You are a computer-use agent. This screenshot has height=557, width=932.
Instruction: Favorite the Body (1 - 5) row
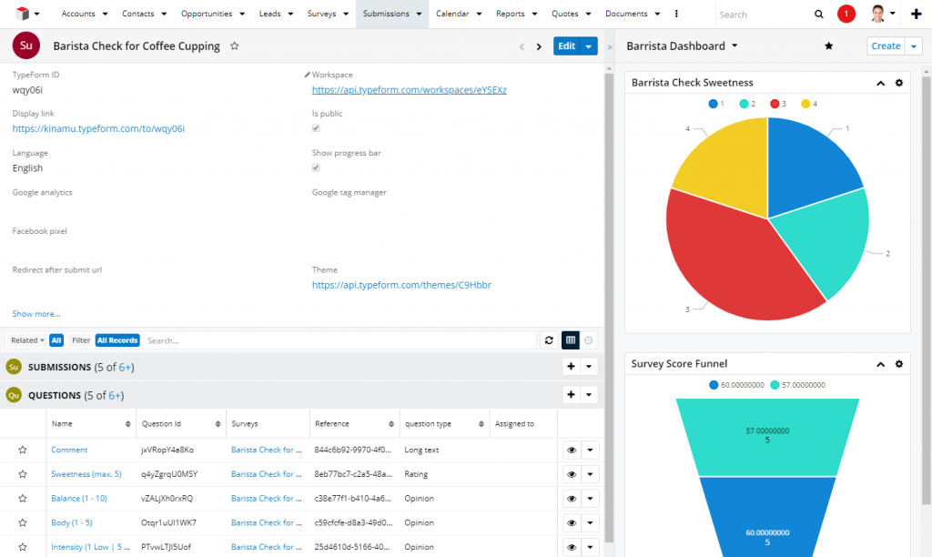[x=23, y=523]
